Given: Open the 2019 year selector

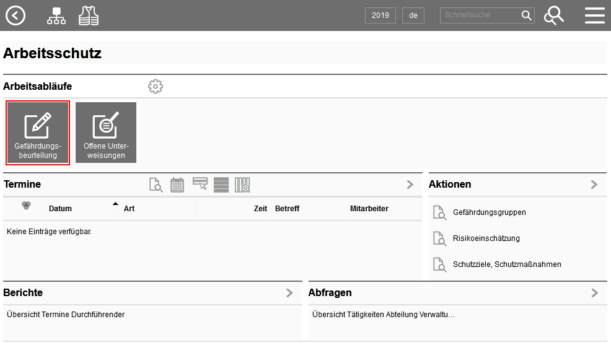Looking at the screenshot, I should (380, 15).
